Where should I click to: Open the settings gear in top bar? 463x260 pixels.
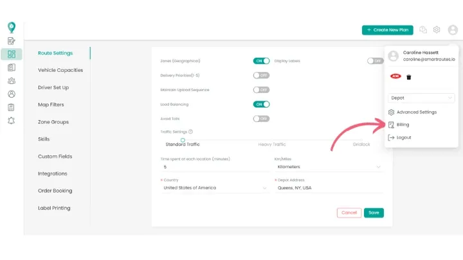tap(437, 30)
